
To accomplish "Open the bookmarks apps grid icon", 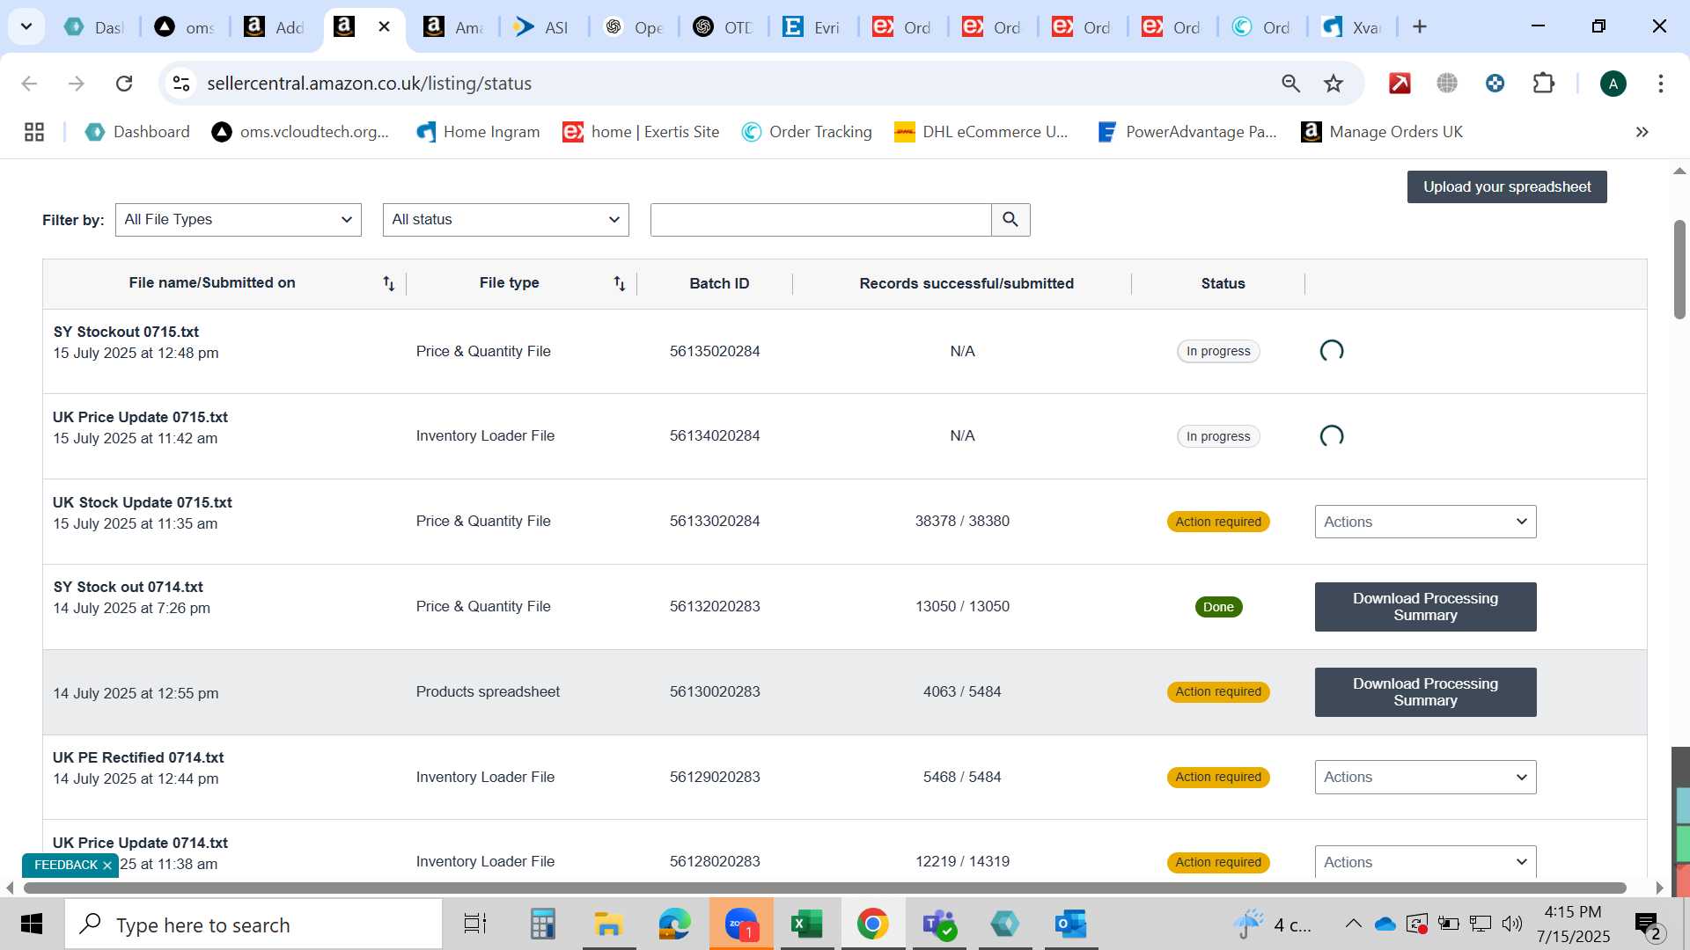I will tap(34, 132).
